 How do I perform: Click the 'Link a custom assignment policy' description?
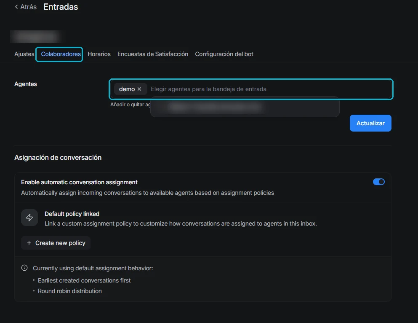coord(181,224)
